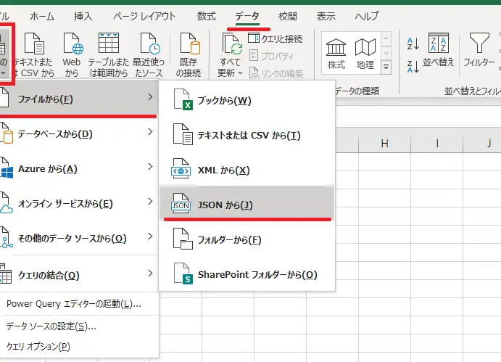The width and height of the screenshot is (501, 362).
Task: Select column header I
Action: click(x=437, y=143)
